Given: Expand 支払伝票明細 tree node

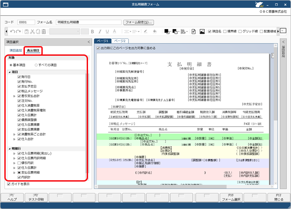Looking at the screenshot, I should [x=14, y=173].
